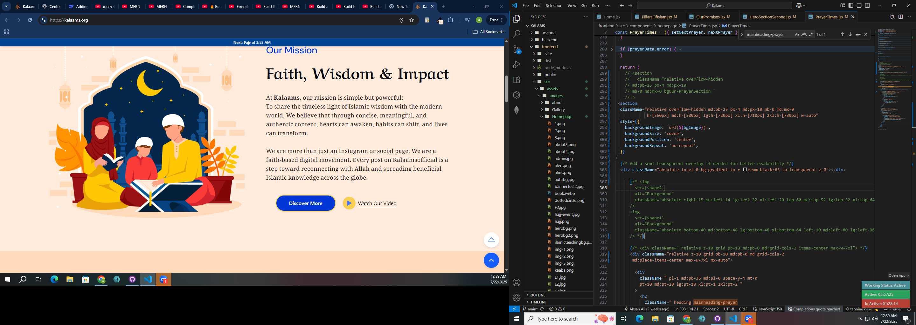Open Explorer Views and More Actions menu
Screen dimensions: 916x325
pos(586,17)
